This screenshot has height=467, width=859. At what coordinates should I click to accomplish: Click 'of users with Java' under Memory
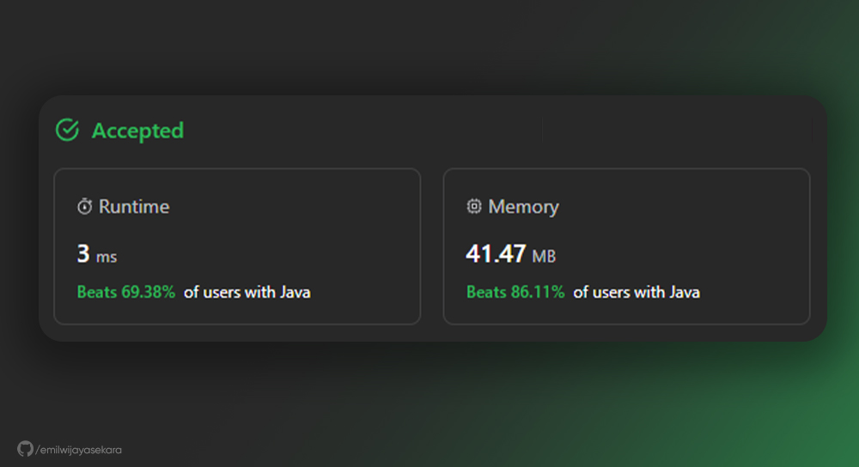click(x=637, y=293)
